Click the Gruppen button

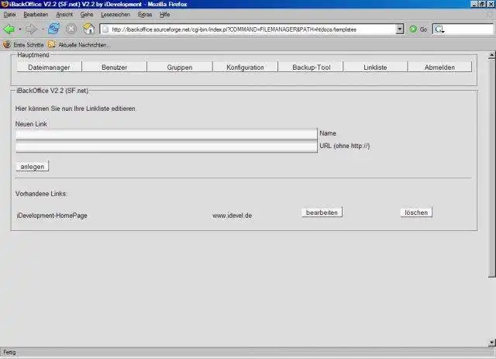tap(180, 67)
